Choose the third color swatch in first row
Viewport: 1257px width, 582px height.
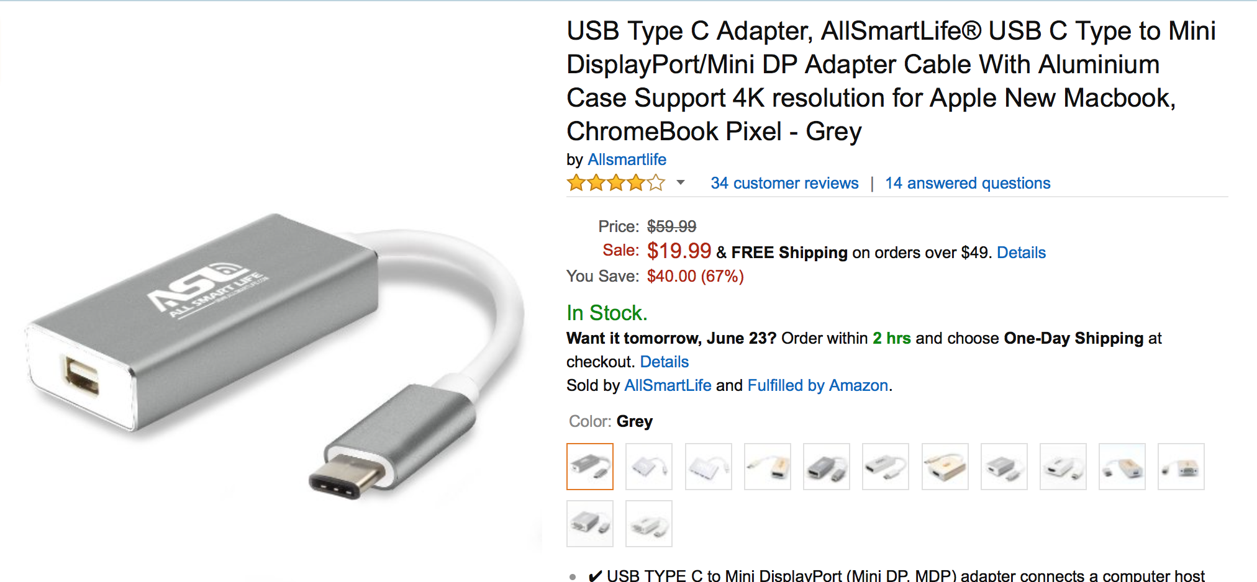pos(708,467)
